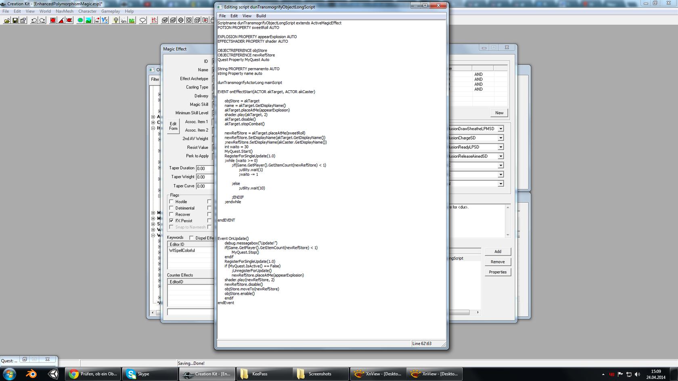Click the Redo arrow toolbar icon
The height and width of the screenshot is (381, 678).
coord(42,20)
